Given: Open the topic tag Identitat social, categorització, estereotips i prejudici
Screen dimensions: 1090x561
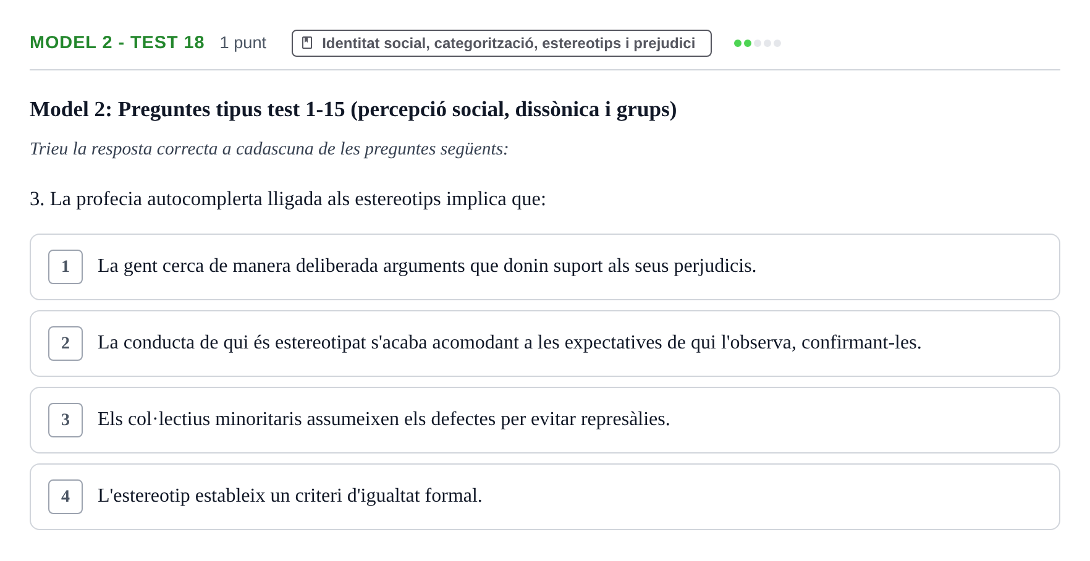Looking at the screenshot, I should point(501,43).
